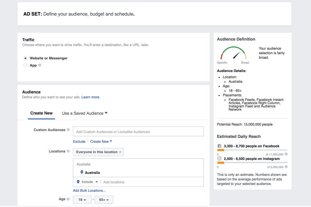Screen dimensions: 311x207
Task: Click 'Your audience selection is fairly broad.' text
Action: coord(271,53)
